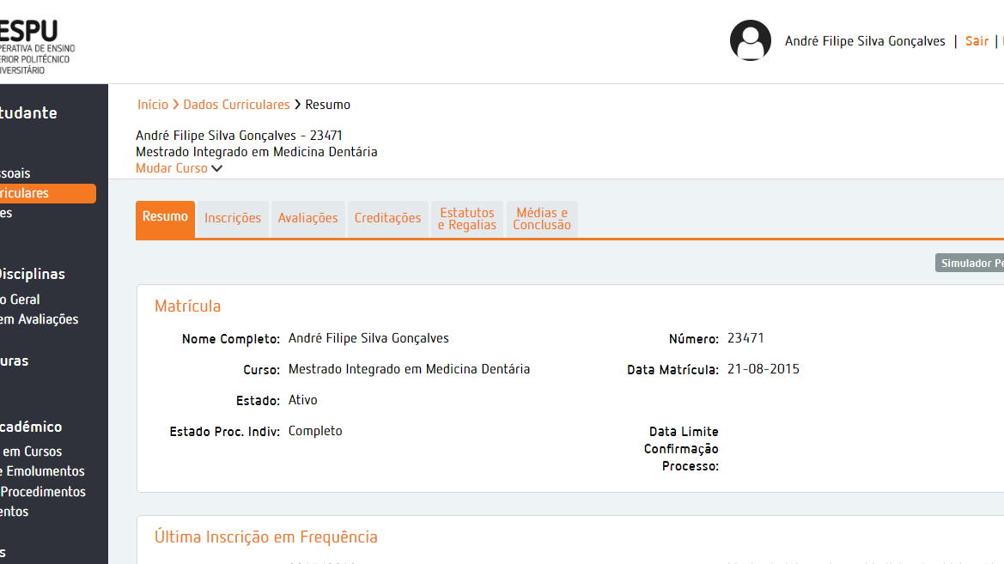The height and width of the screenshot is (564, 1004).
Task: Click Sair to log out
Action: 977,41
